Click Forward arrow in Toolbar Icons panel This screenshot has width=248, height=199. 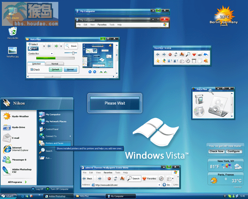point(164,54)
